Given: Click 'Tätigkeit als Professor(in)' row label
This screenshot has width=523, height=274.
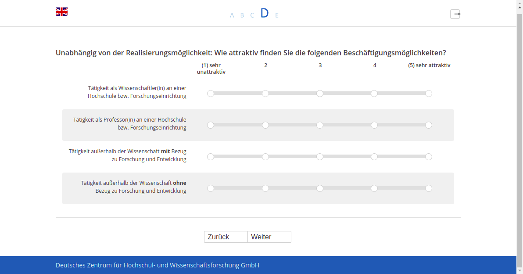Looking at the screenshot, I should click(130, 123).
